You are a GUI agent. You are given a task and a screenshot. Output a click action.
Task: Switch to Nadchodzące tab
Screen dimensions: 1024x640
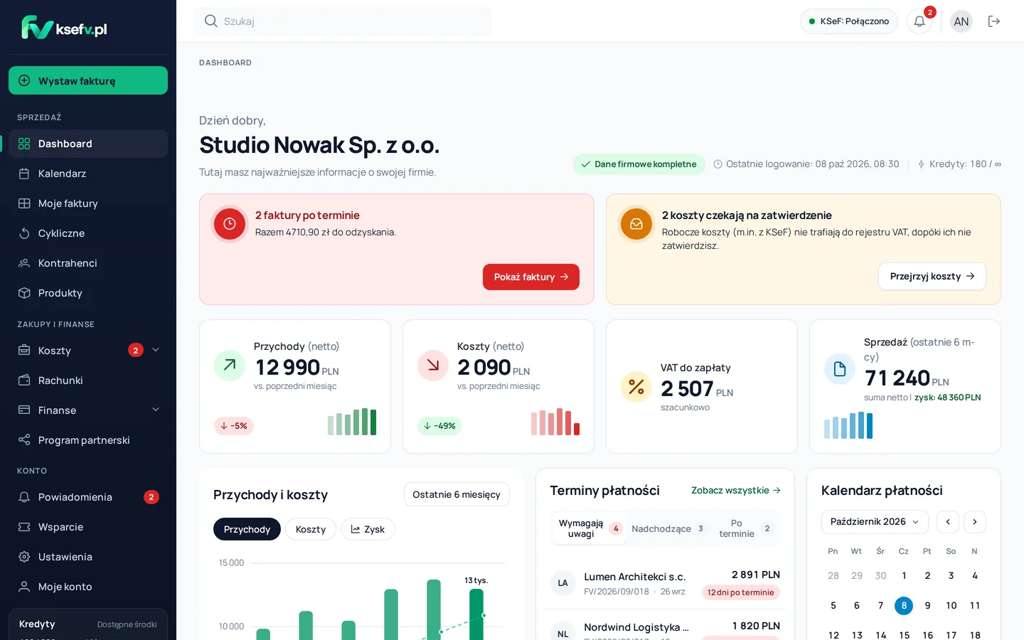click(668, 528)
